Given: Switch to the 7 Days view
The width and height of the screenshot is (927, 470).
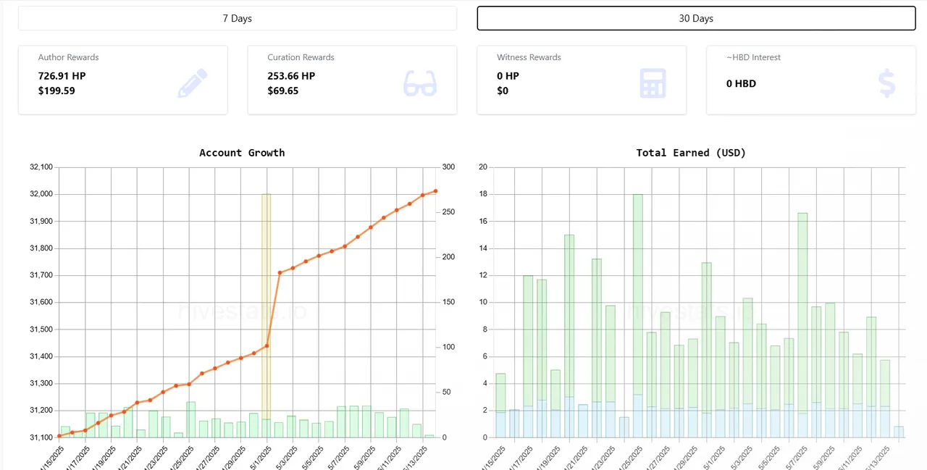Looking at the screenshot, I should (238, 18).
